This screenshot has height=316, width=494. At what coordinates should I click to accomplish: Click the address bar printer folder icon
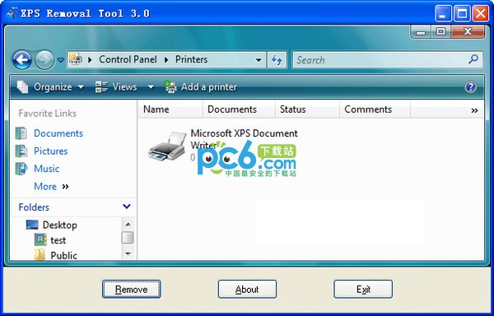point(76,58)
